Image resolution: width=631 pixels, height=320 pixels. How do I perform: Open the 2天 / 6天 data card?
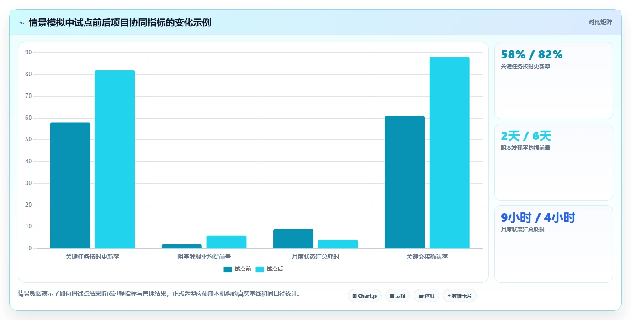554,162
